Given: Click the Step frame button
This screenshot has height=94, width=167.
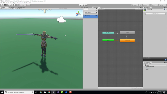Looking at the screenshot, I should tap(86, 5).
